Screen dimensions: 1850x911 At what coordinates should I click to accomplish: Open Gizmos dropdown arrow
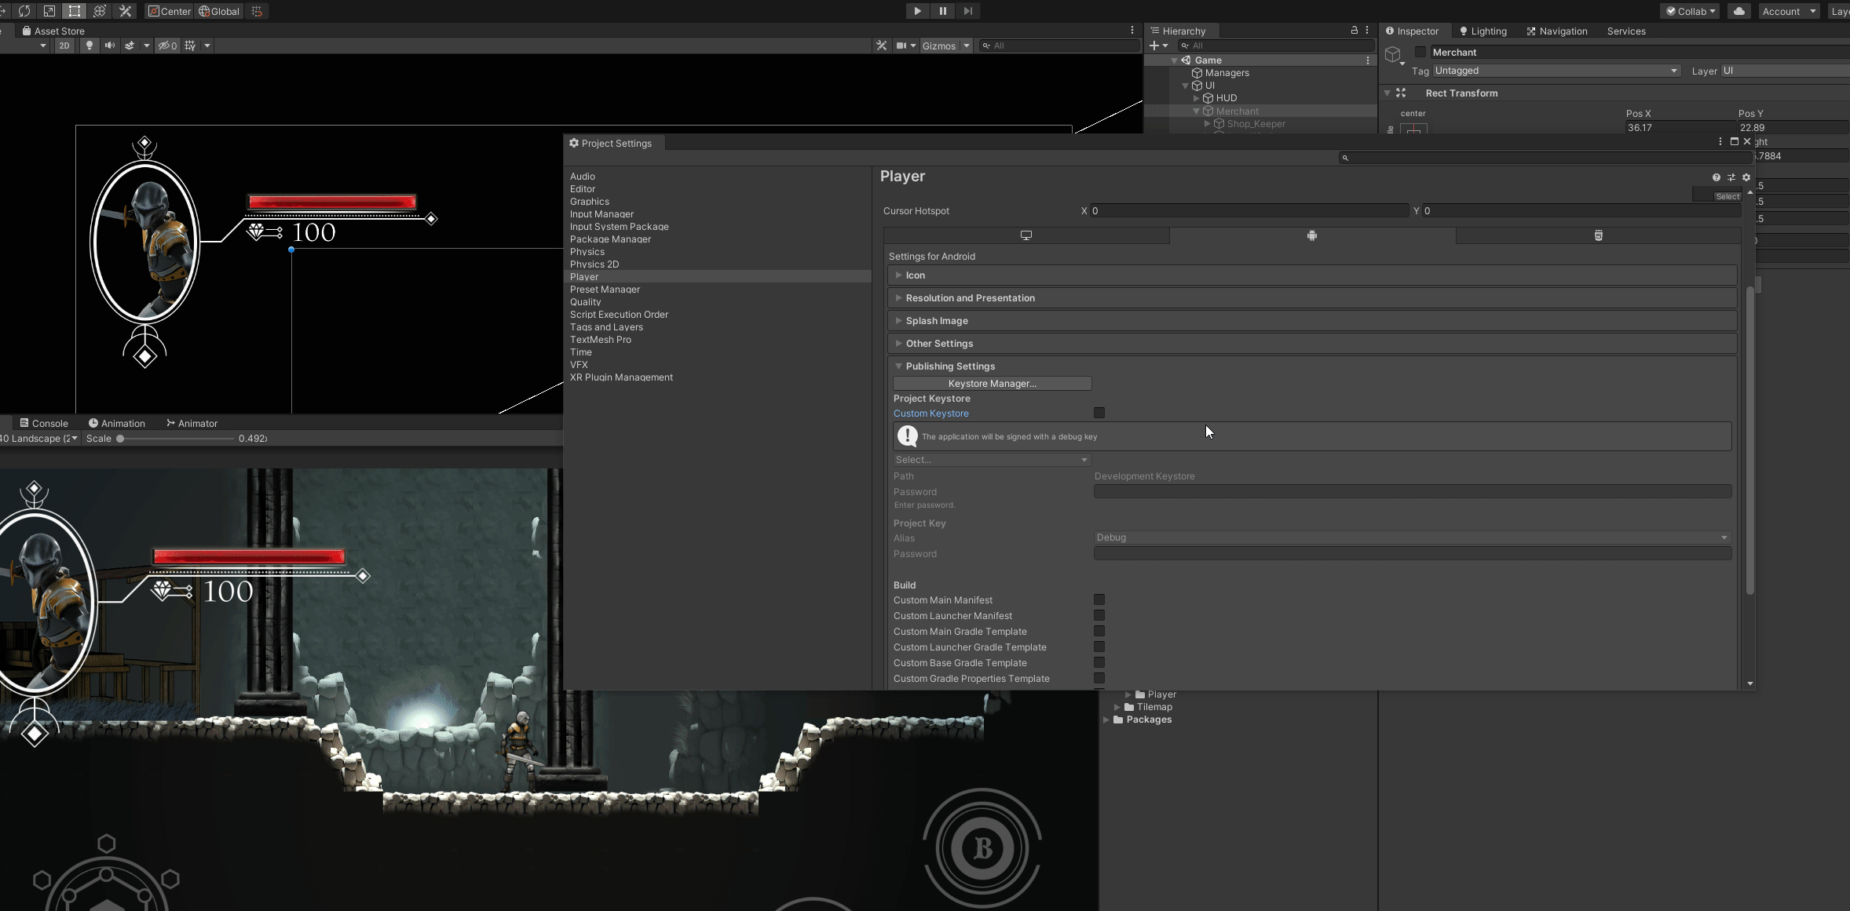967,46
